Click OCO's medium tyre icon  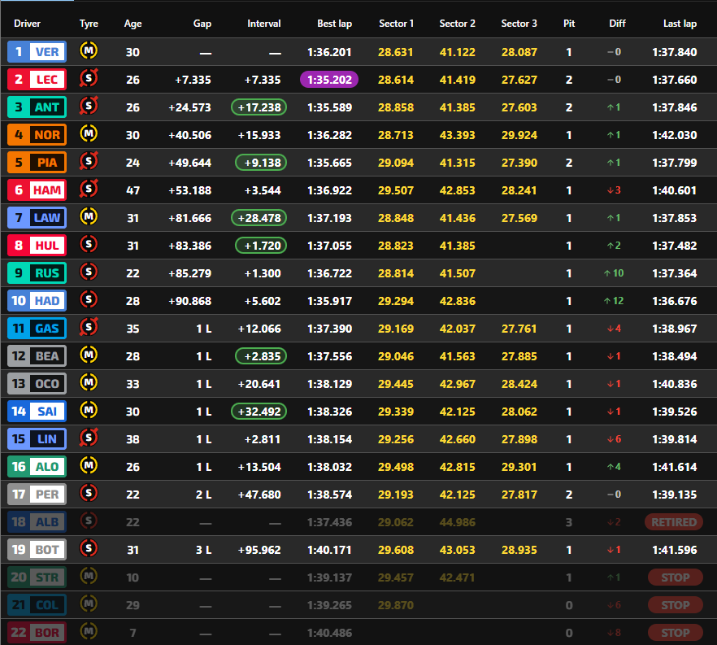(x=89, y=382)
